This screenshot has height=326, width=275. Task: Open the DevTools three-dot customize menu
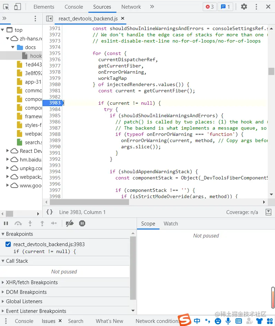click(256, 7)
